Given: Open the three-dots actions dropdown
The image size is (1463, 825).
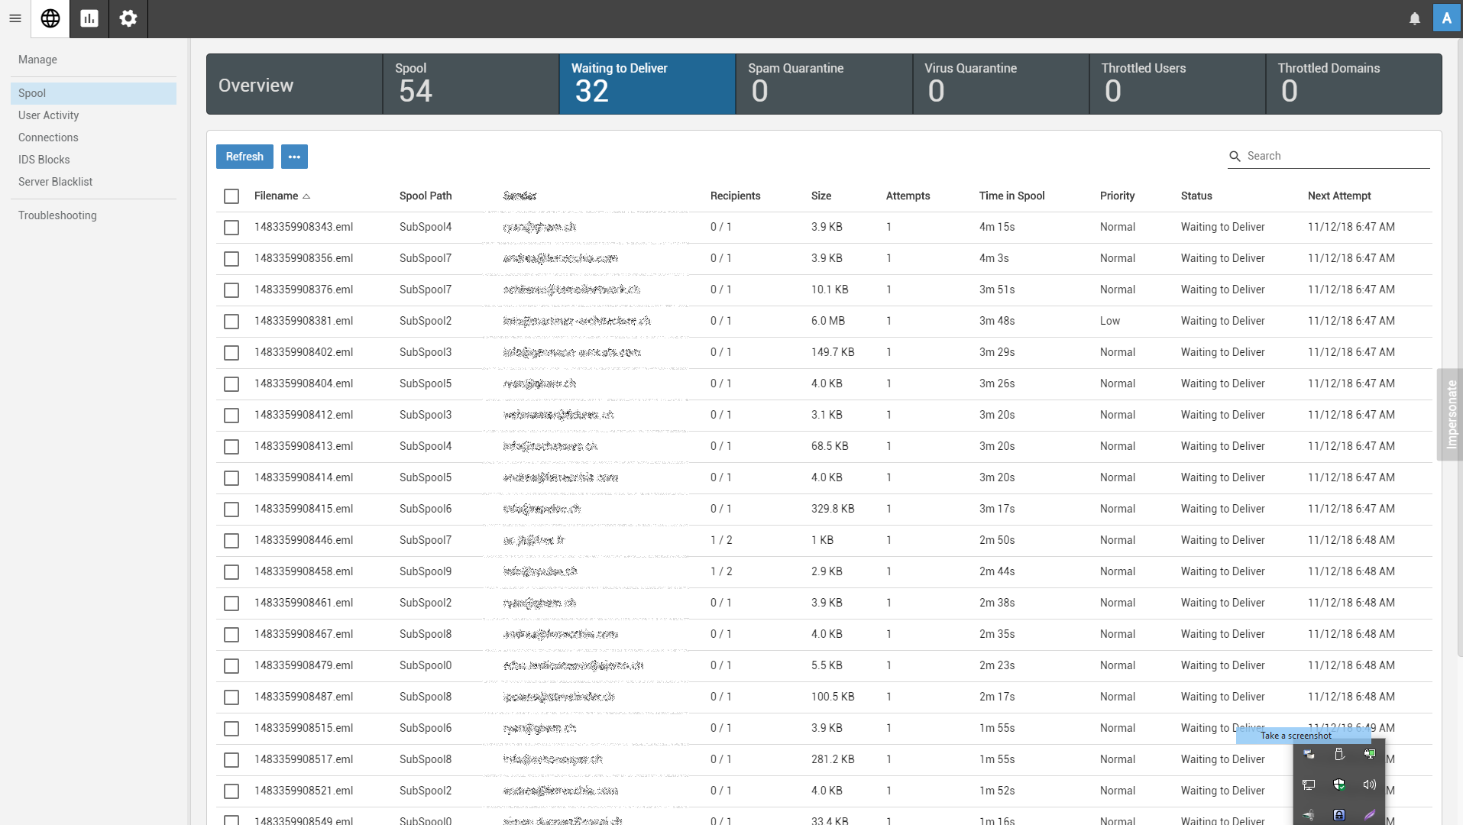Looking at the screenshot, I should (294, 157).
